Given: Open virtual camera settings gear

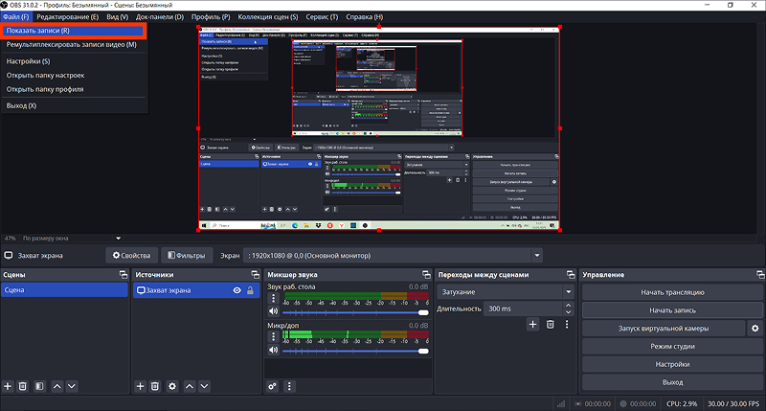Looking at the screenshot, I should [x=755, y=329].
